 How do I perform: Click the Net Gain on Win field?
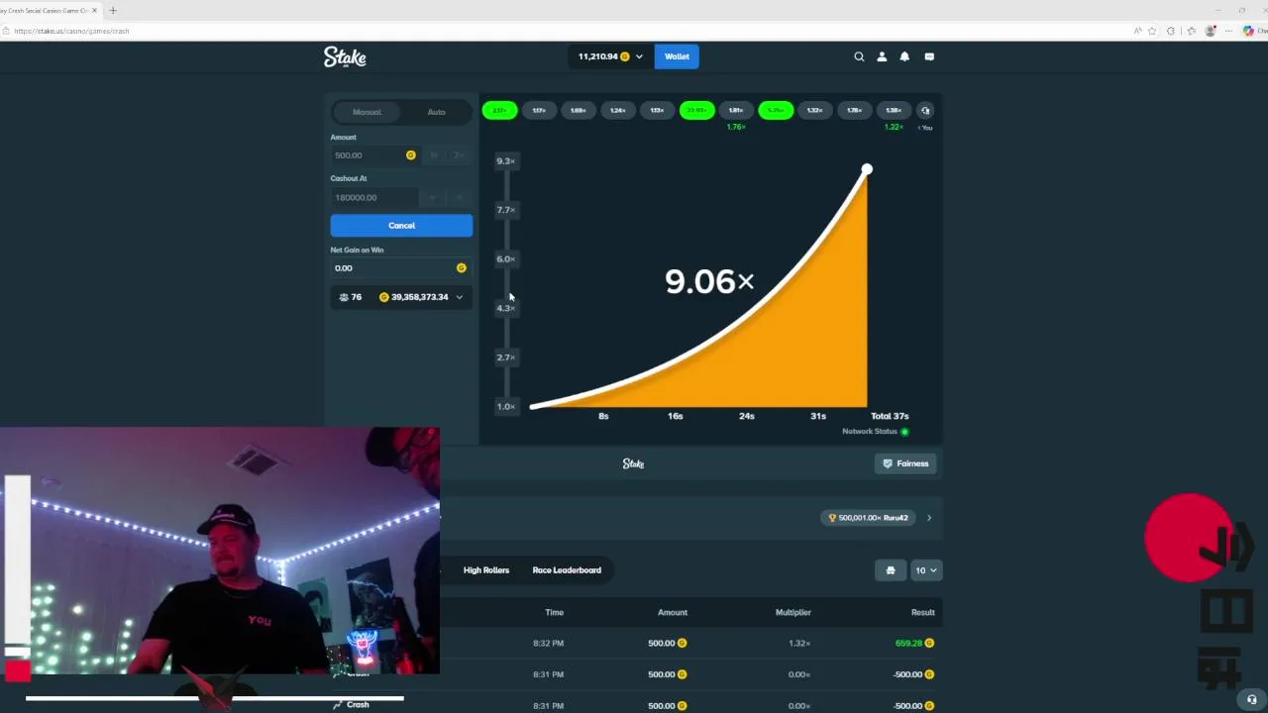[401, 268]
